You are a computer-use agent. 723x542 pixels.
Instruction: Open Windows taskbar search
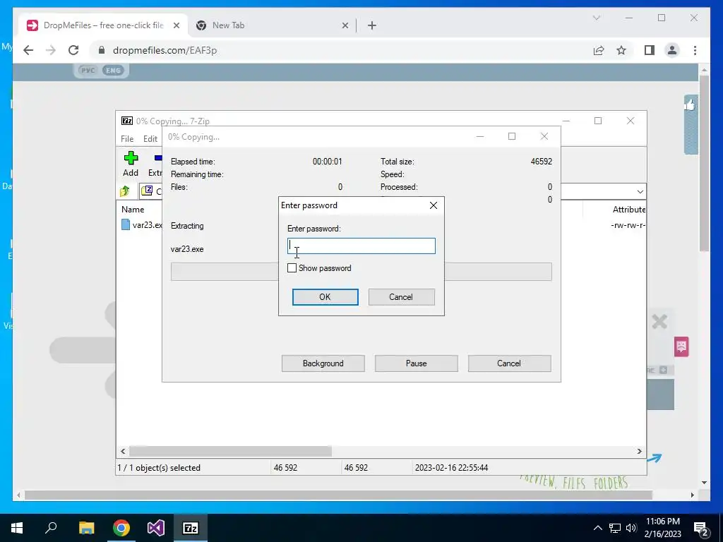point(51,528)
